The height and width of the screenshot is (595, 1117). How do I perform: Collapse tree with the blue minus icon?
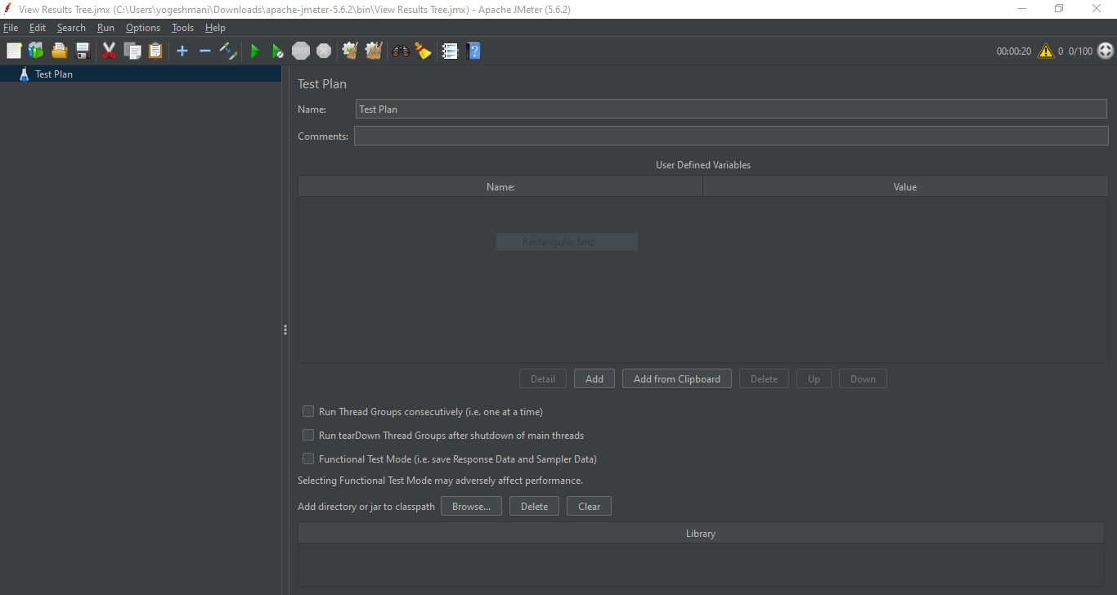[205, 51]
